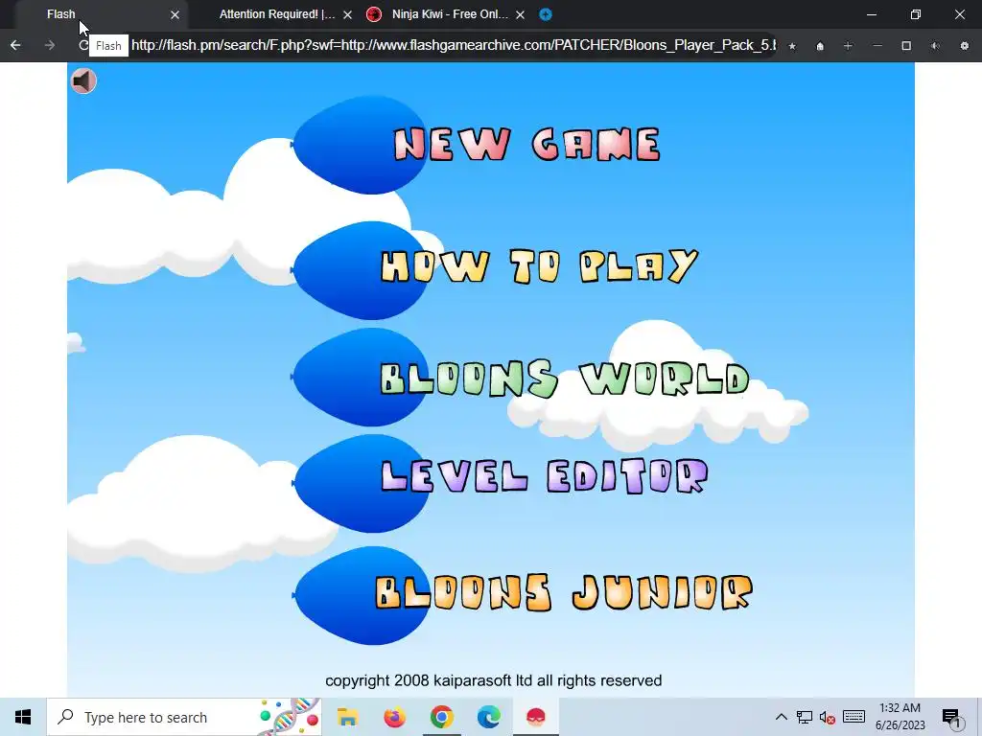Viewport: 982px width, 736px height.
Task: Zoom in with the toolbar plus icon
Action: (848, 46)
